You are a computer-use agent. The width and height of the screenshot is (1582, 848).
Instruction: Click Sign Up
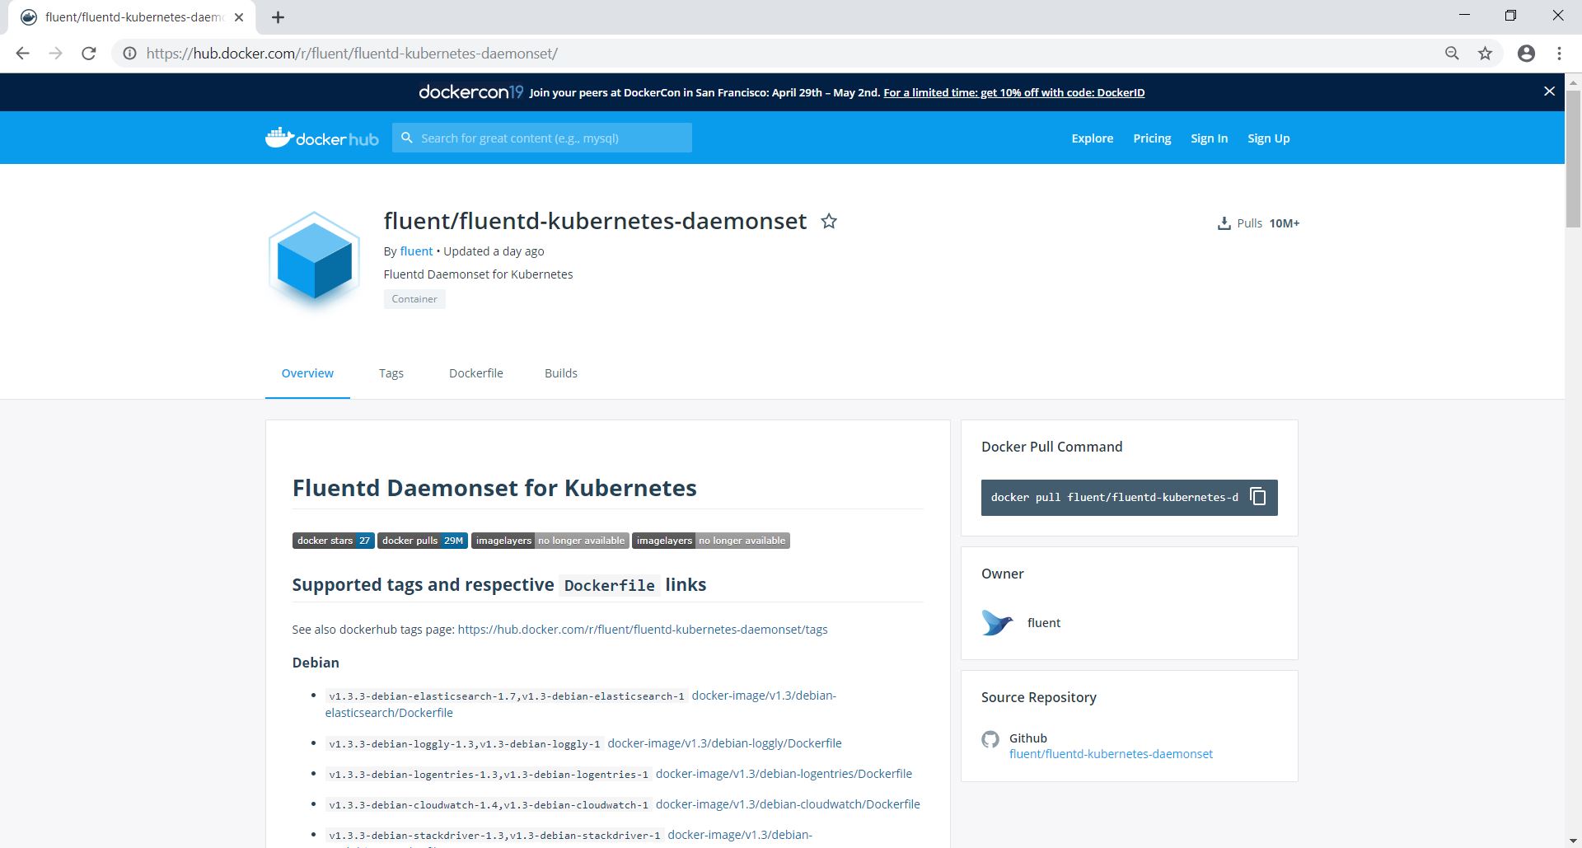pos(1269,138)
